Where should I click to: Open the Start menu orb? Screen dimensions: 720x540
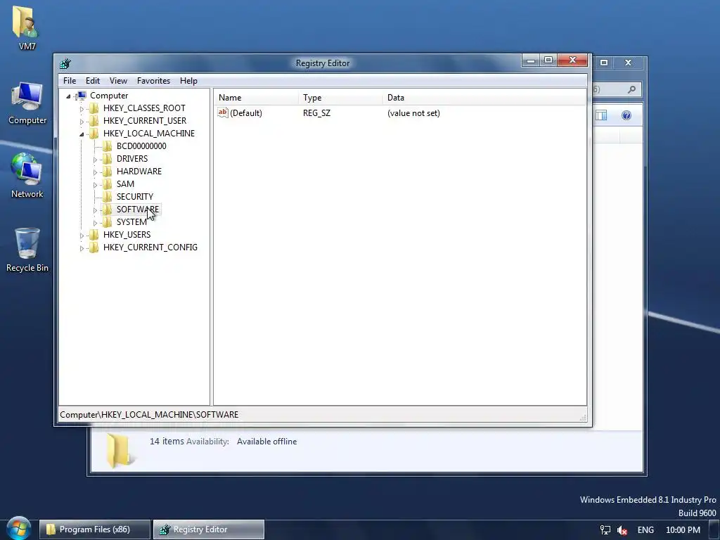pos(18,528)
